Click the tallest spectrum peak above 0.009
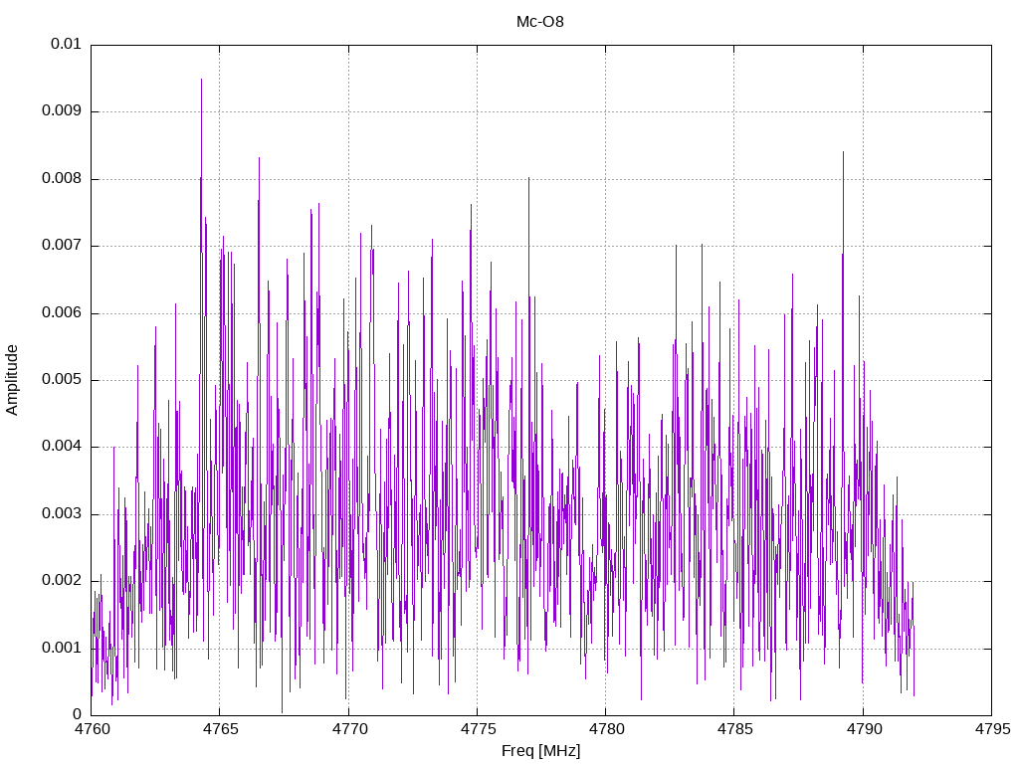The height and width of the screenshot is (764, 1019). point(201,81)
